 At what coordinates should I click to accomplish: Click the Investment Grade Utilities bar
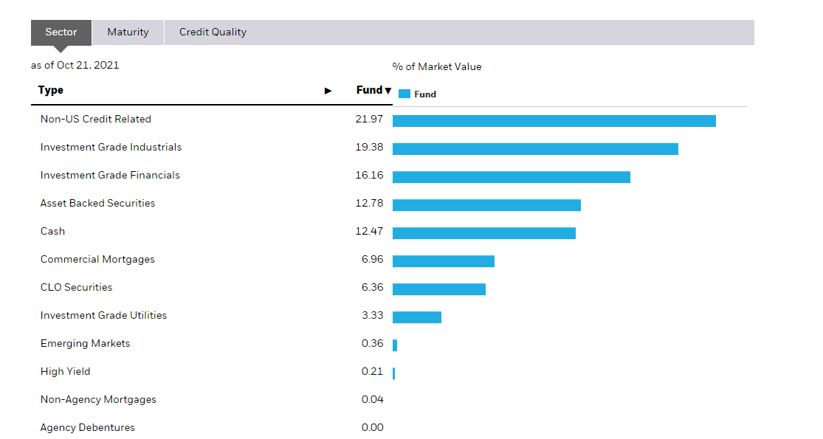[x=417, y=316]
